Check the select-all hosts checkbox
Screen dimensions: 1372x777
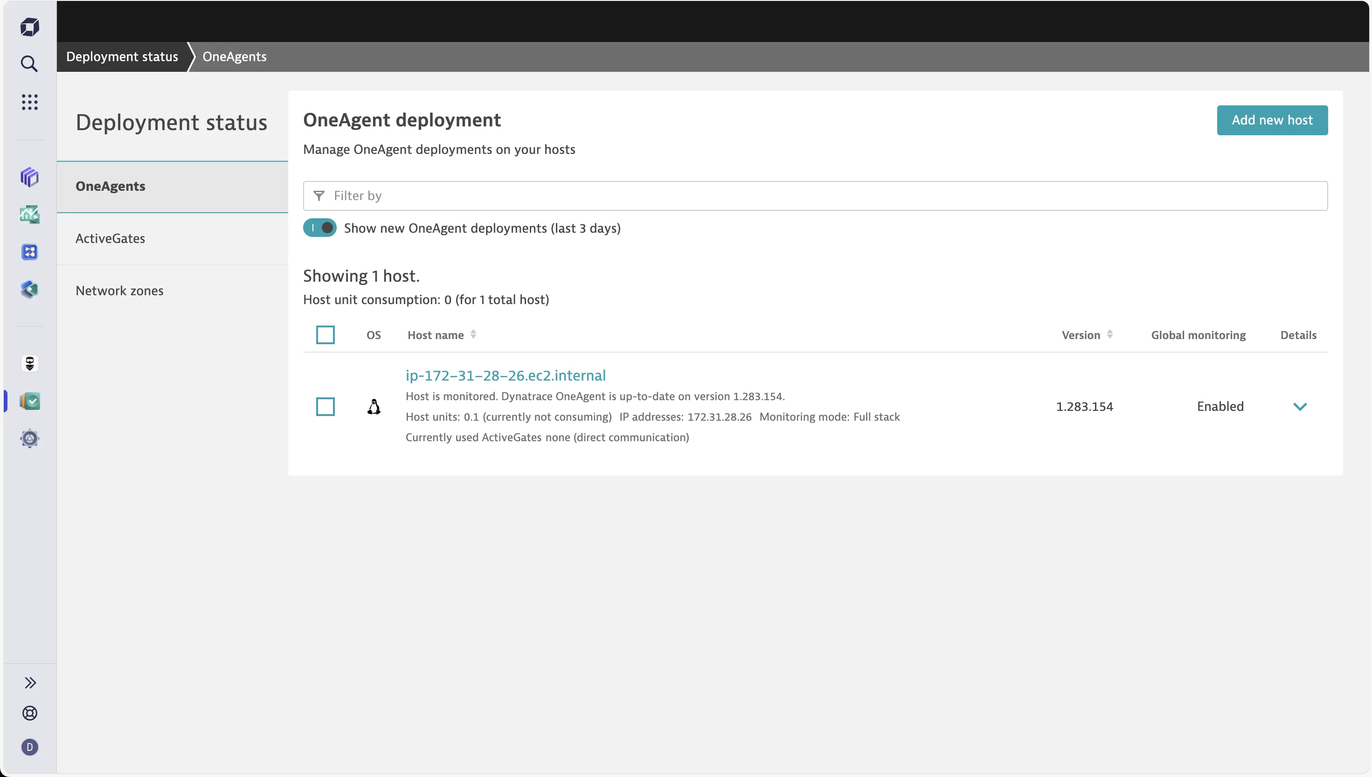[326, 334]
